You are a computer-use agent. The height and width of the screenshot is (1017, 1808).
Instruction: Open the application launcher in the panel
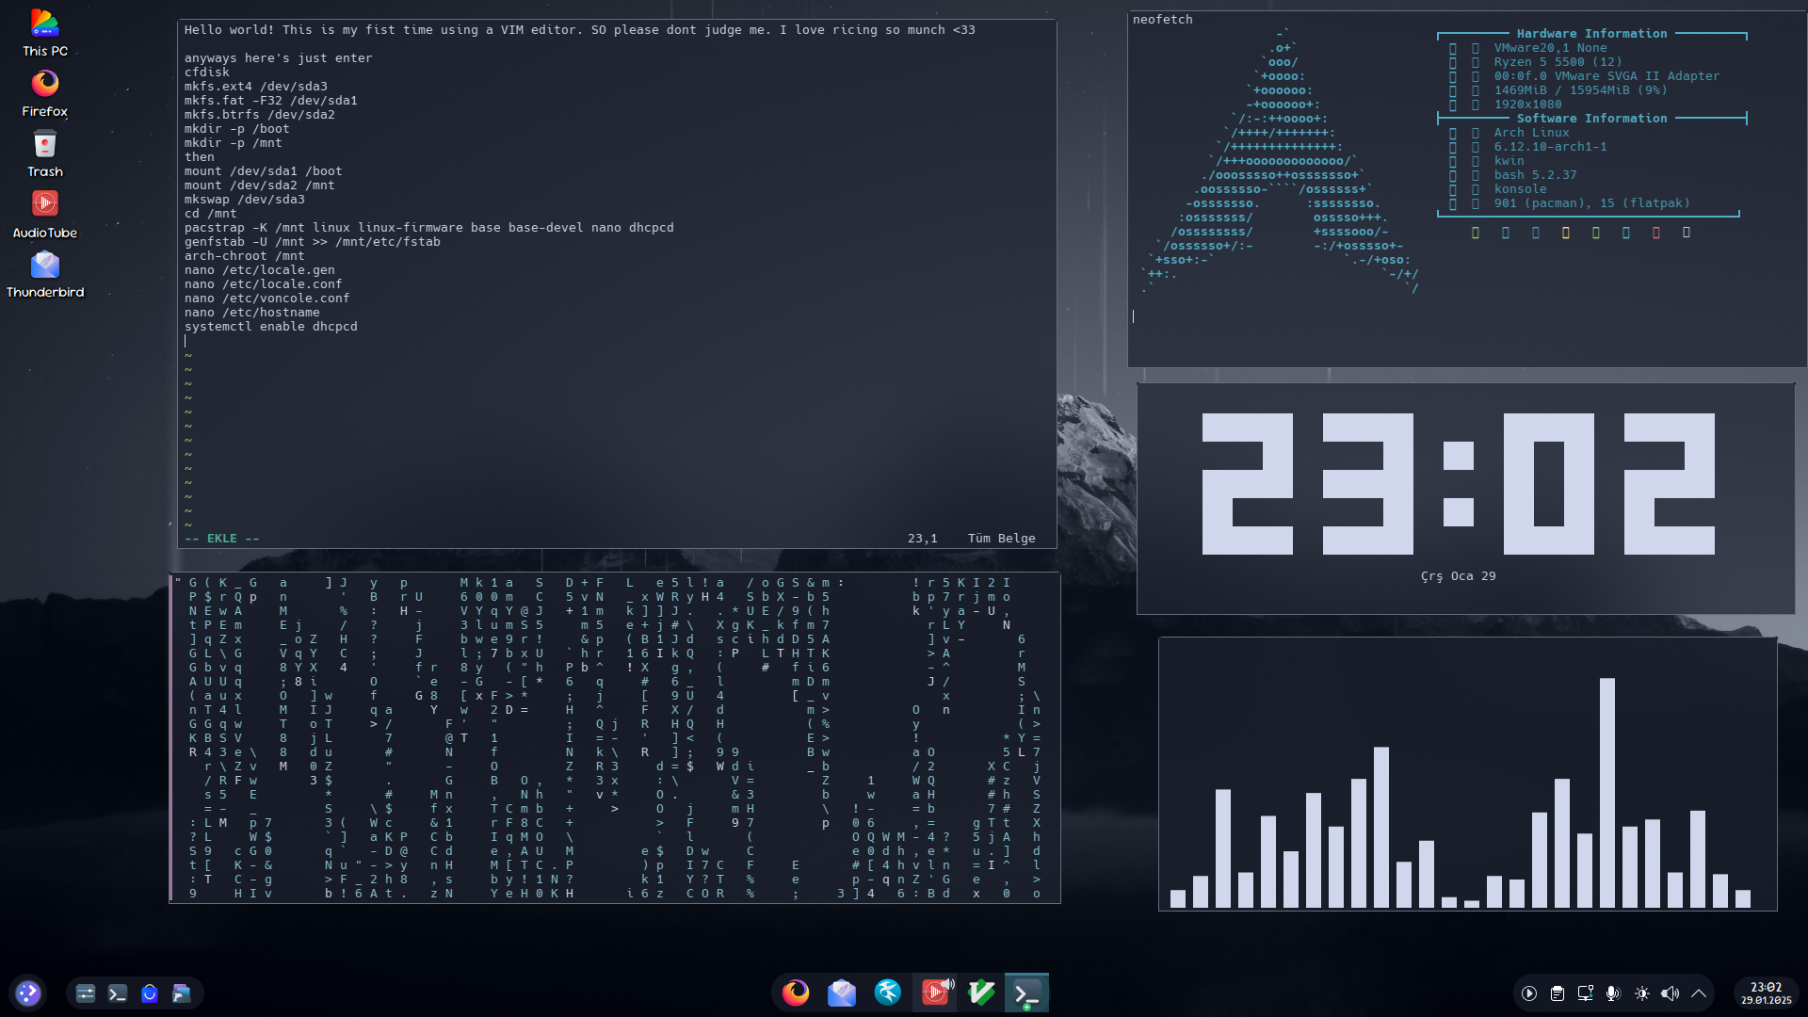coord(28,993)
